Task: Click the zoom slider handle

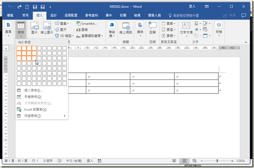Action: 217,161
